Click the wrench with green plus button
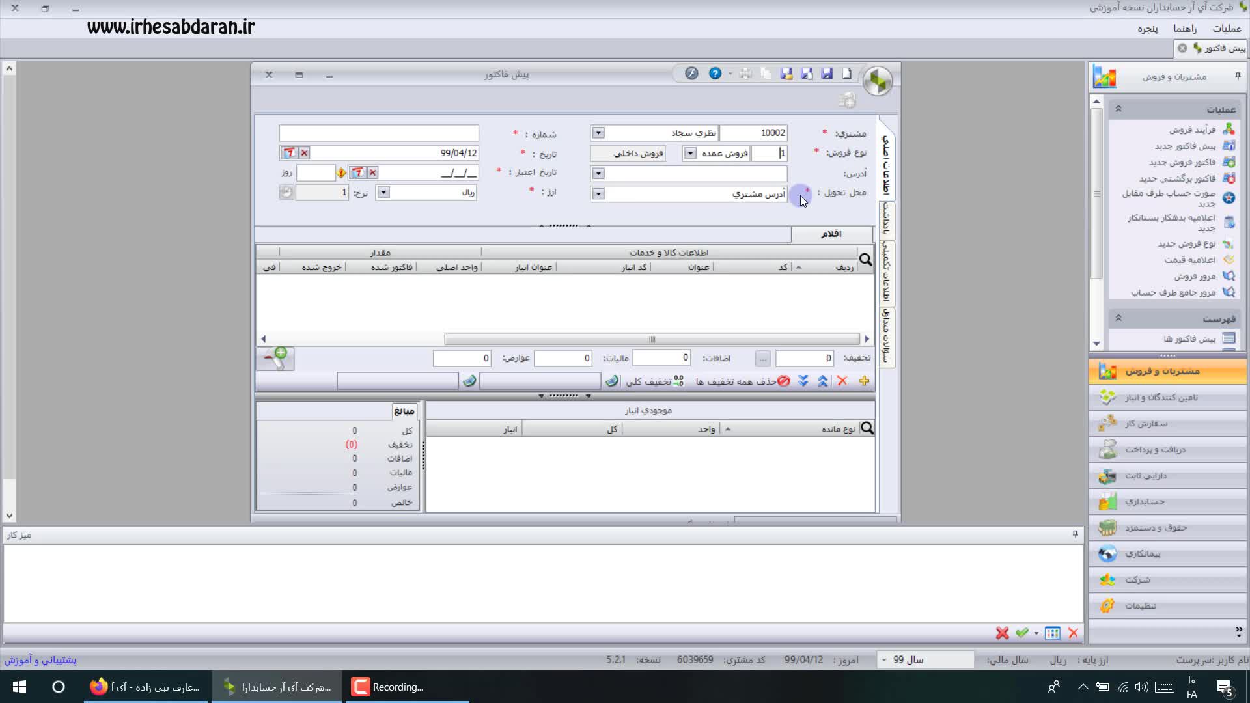Image resolution: width=1250 pixels, height=703 pixels. click(x=275, y=359)
